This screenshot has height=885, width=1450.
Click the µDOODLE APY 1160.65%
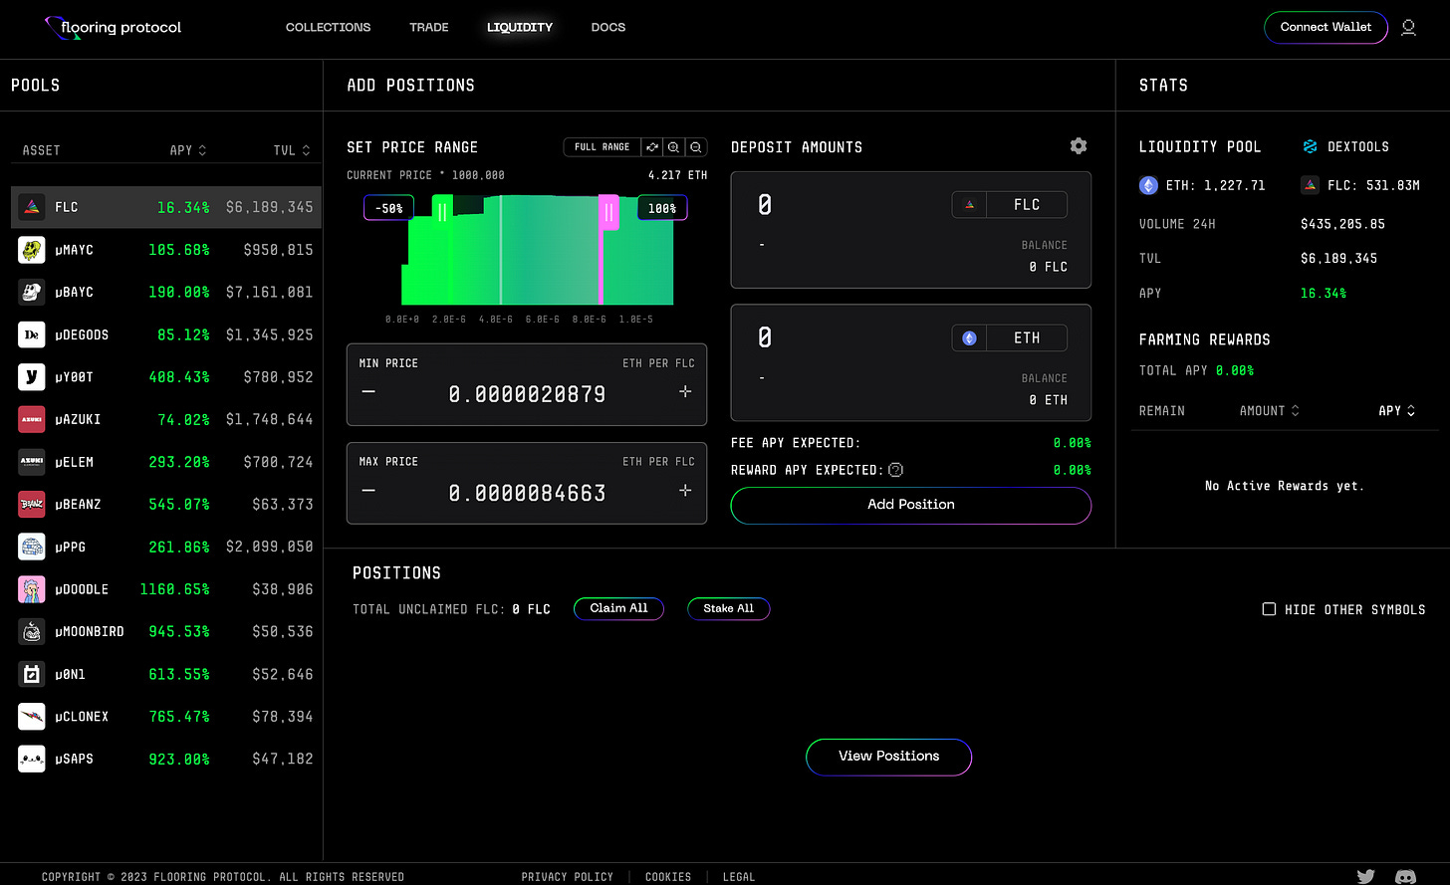(174, 589)
